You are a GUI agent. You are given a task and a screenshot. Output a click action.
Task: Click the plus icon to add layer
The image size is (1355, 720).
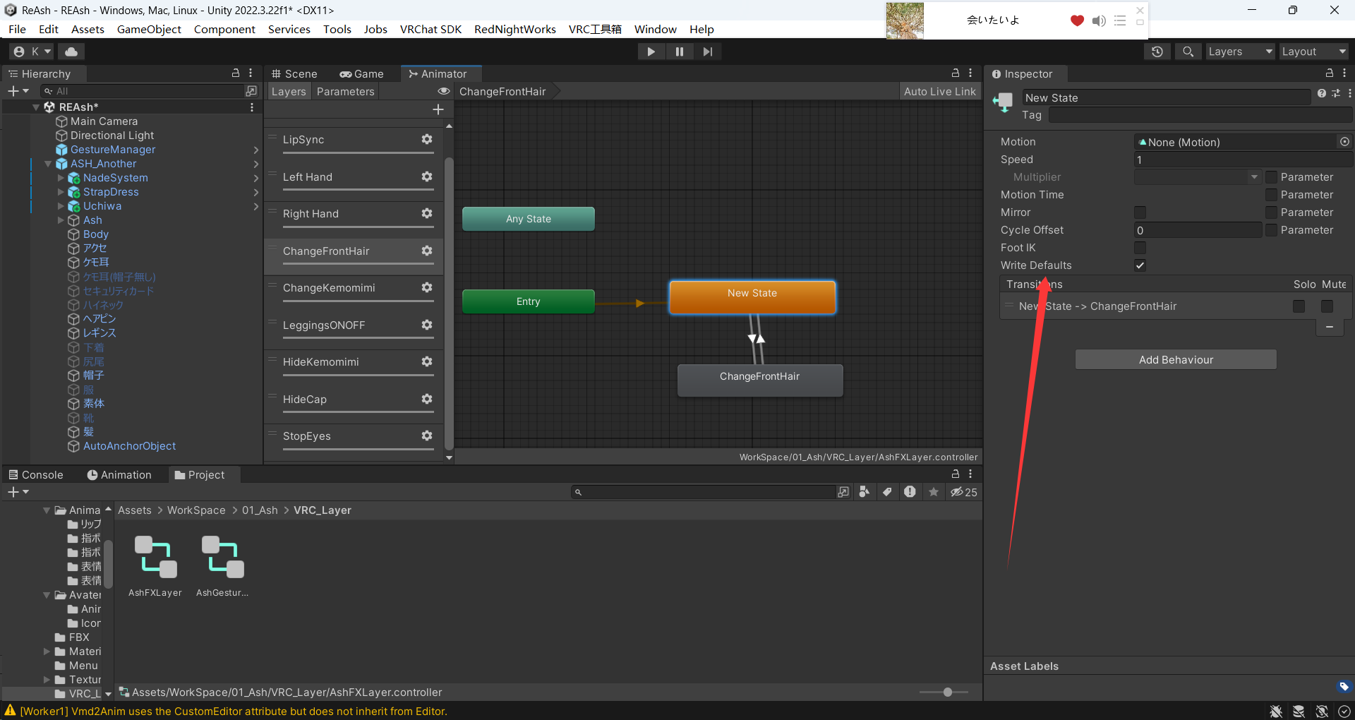[438, 109]
